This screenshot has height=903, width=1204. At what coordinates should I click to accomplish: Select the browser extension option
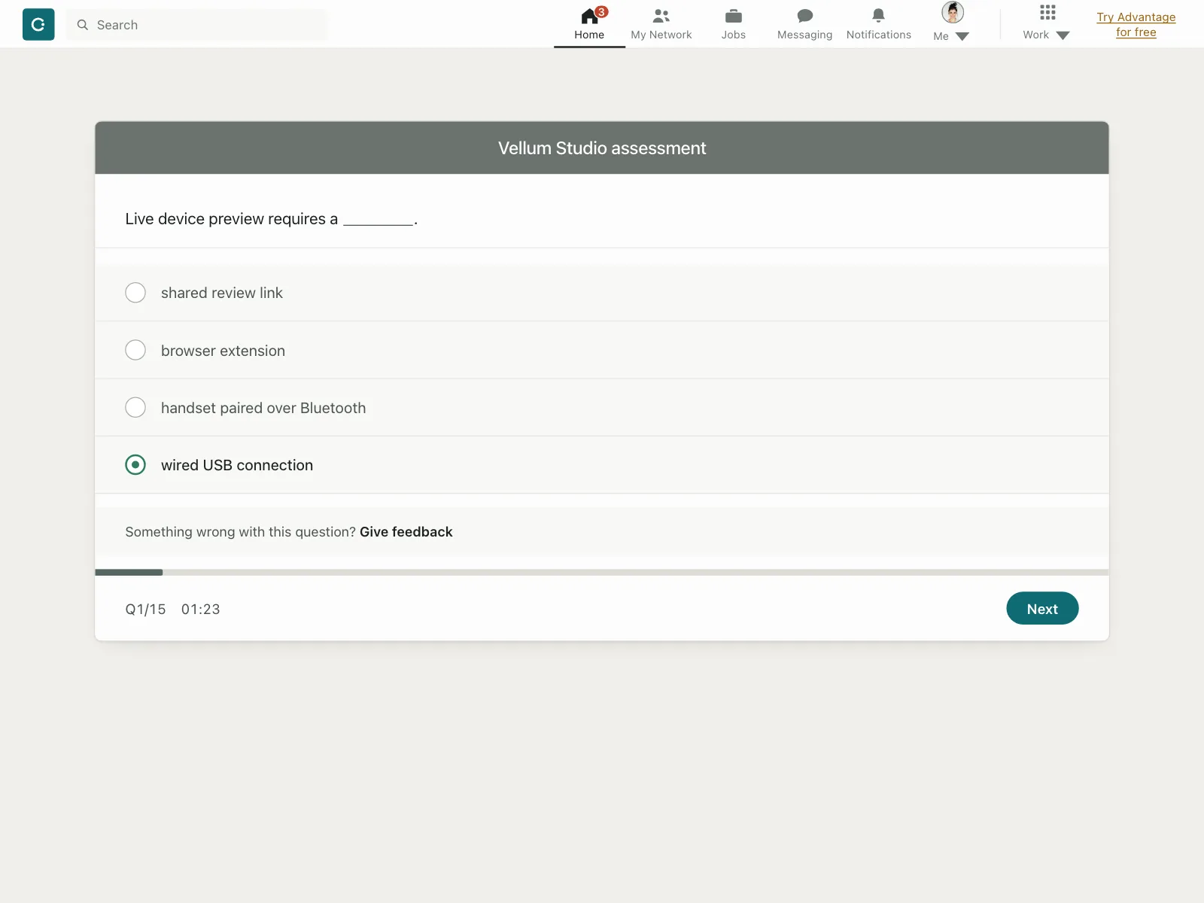602,351
